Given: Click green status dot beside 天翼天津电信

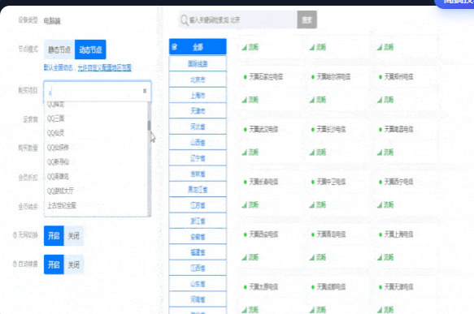Looking at the screenshot, I should 381,287.
